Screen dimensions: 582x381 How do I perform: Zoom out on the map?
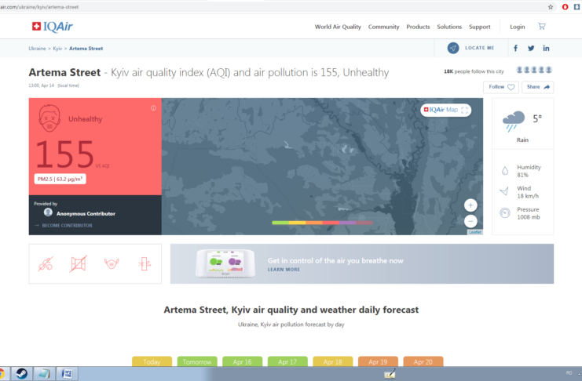click(x=470, y=221)
